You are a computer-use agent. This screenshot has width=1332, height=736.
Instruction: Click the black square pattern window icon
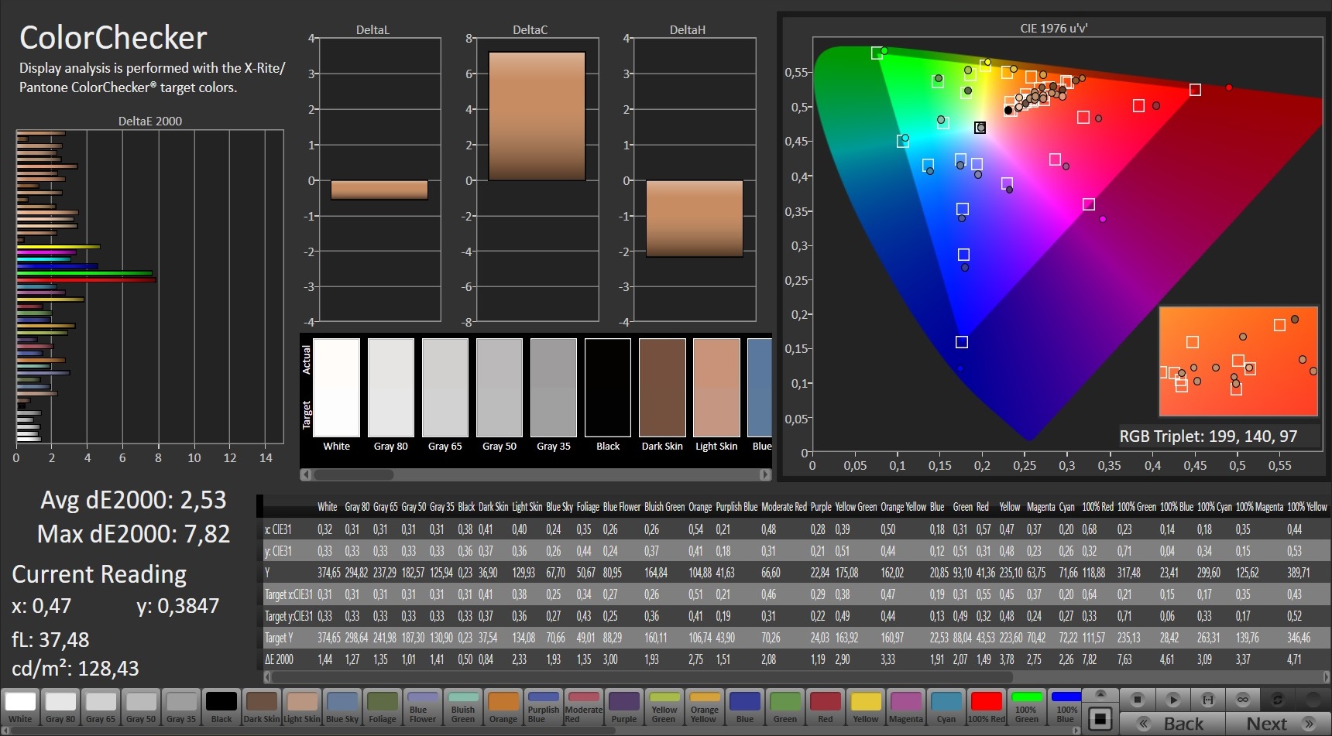tap(1100, 718)
